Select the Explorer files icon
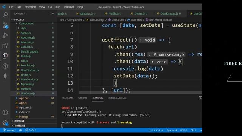242x136 pixels. point(5,56)
